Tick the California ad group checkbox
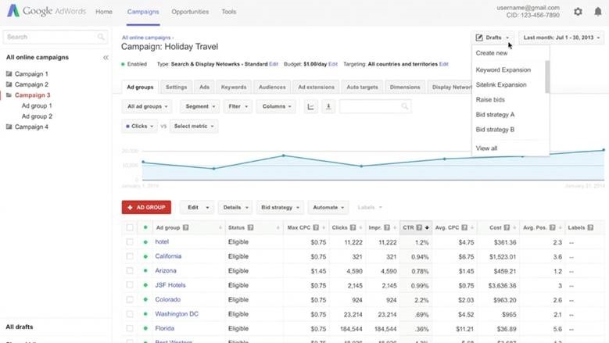The image size is (609, 343). pos(130,256)
